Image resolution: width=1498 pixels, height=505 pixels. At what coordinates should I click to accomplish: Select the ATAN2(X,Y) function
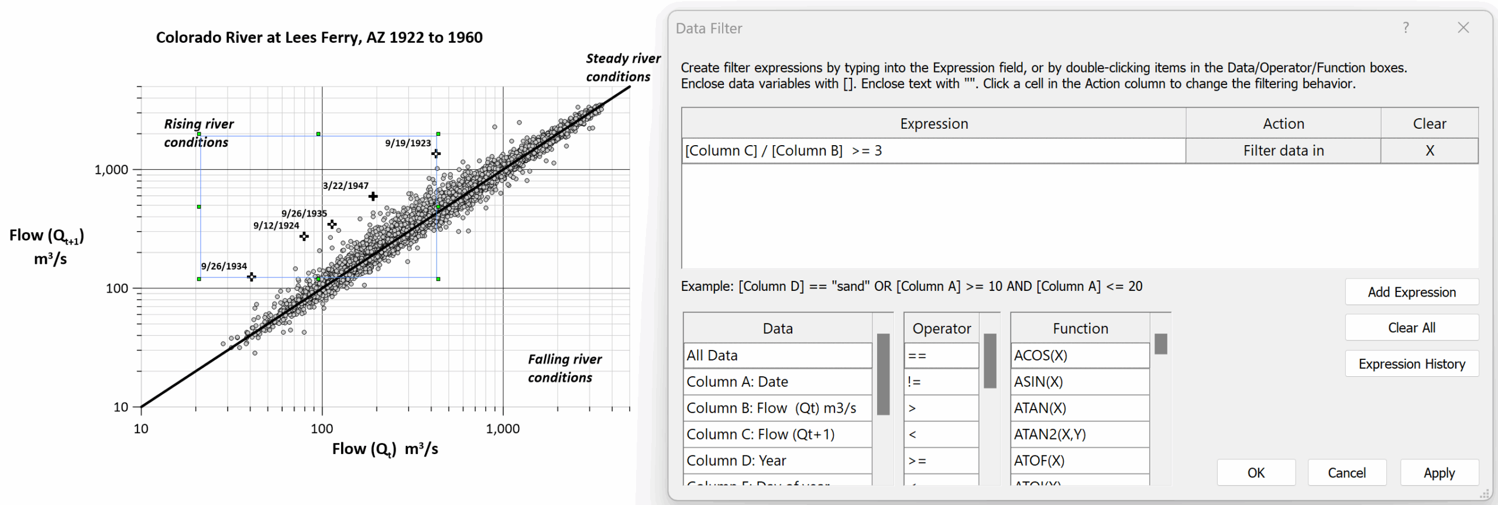click(x=1080, y=434)
